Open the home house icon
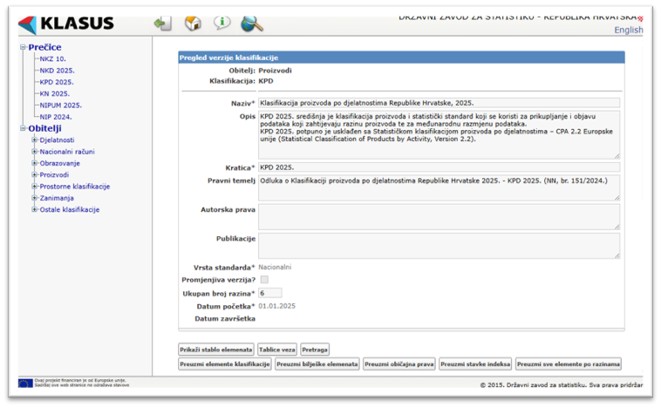Viewport: 661px width, 408px height. (x=193, y=24)
